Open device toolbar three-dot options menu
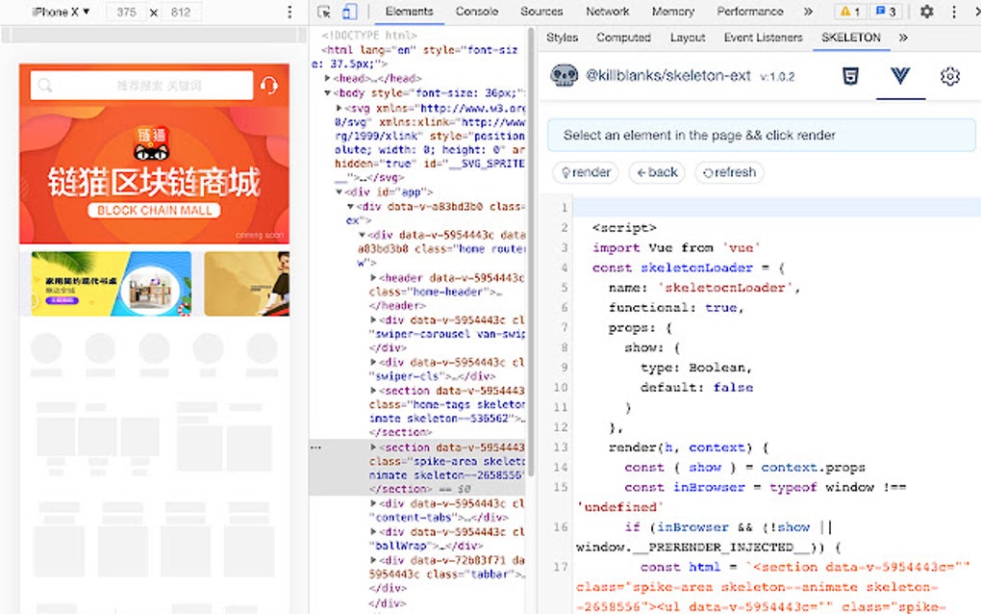981x614 pixels. (289, 12)
